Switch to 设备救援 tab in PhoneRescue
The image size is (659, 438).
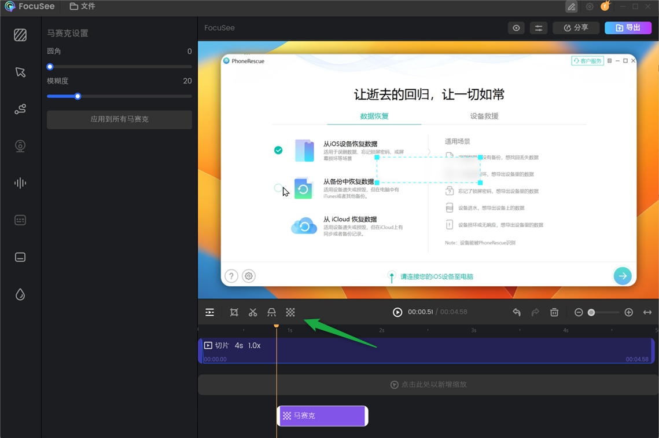click(484, 116)
